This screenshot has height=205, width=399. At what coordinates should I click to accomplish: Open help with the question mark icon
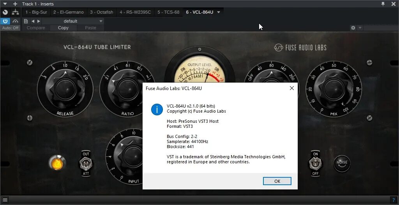(x=394, y=200)
